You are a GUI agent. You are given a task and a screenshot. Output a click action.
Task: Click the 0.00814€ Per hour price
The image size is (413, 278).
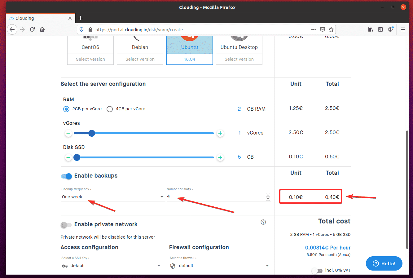[328, 248]
